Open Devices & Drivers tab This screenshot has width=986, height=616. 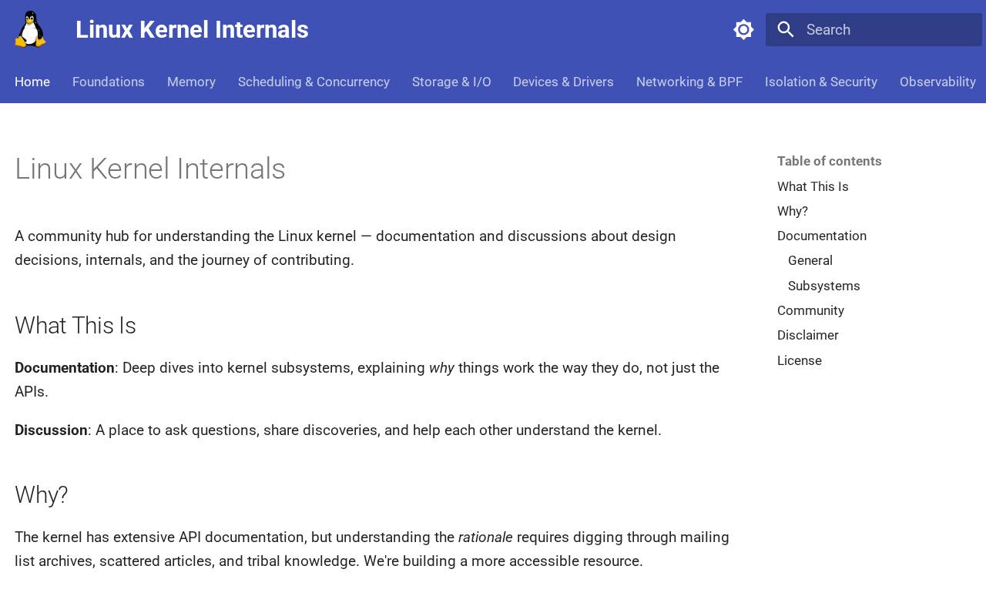[563, 82]
